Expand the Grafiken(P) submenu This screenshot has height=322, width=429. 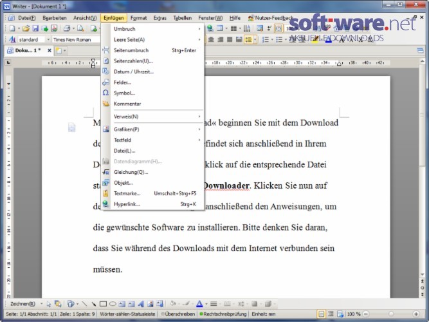[199, 129]
